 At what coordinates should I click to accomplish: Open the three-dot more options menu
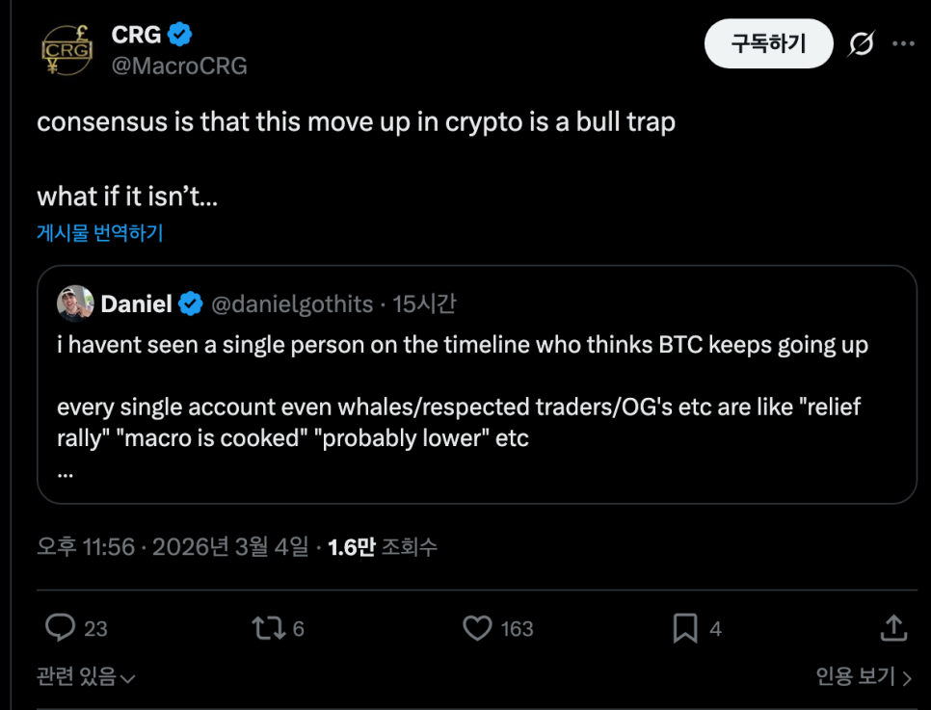point(902,44)
